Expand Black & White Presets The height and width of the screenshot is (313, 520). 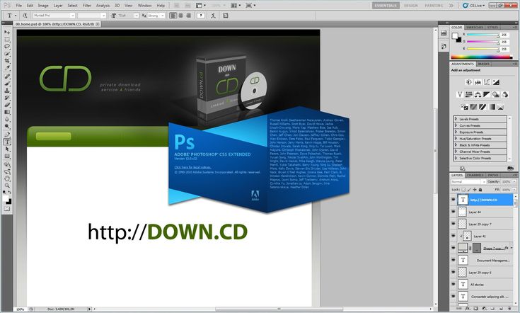456,144
